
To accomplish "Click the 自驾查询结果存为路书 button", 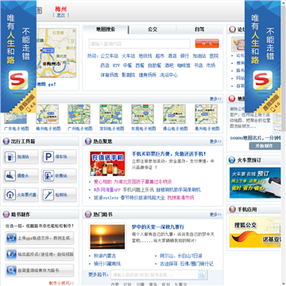I will click(40, 270).
